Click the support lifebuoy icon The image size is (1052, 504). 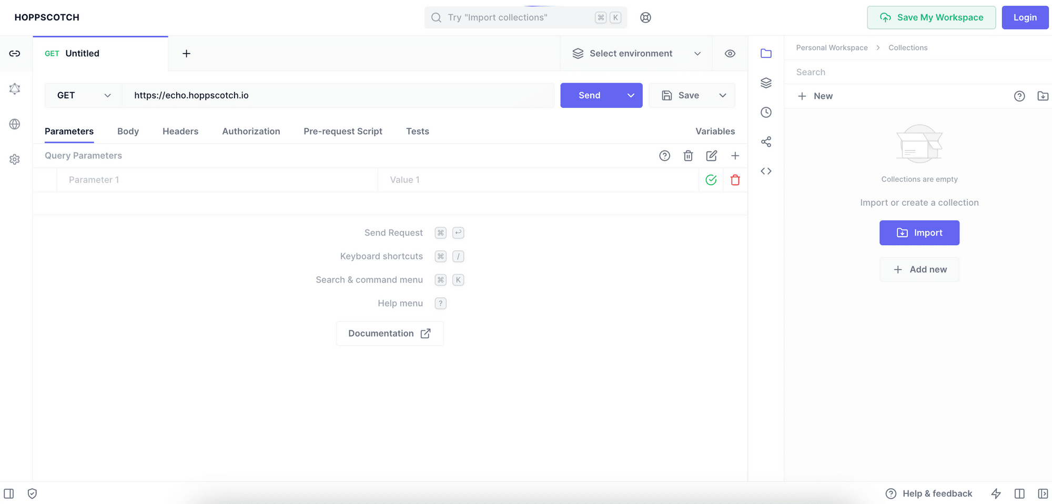click(645, 17)
